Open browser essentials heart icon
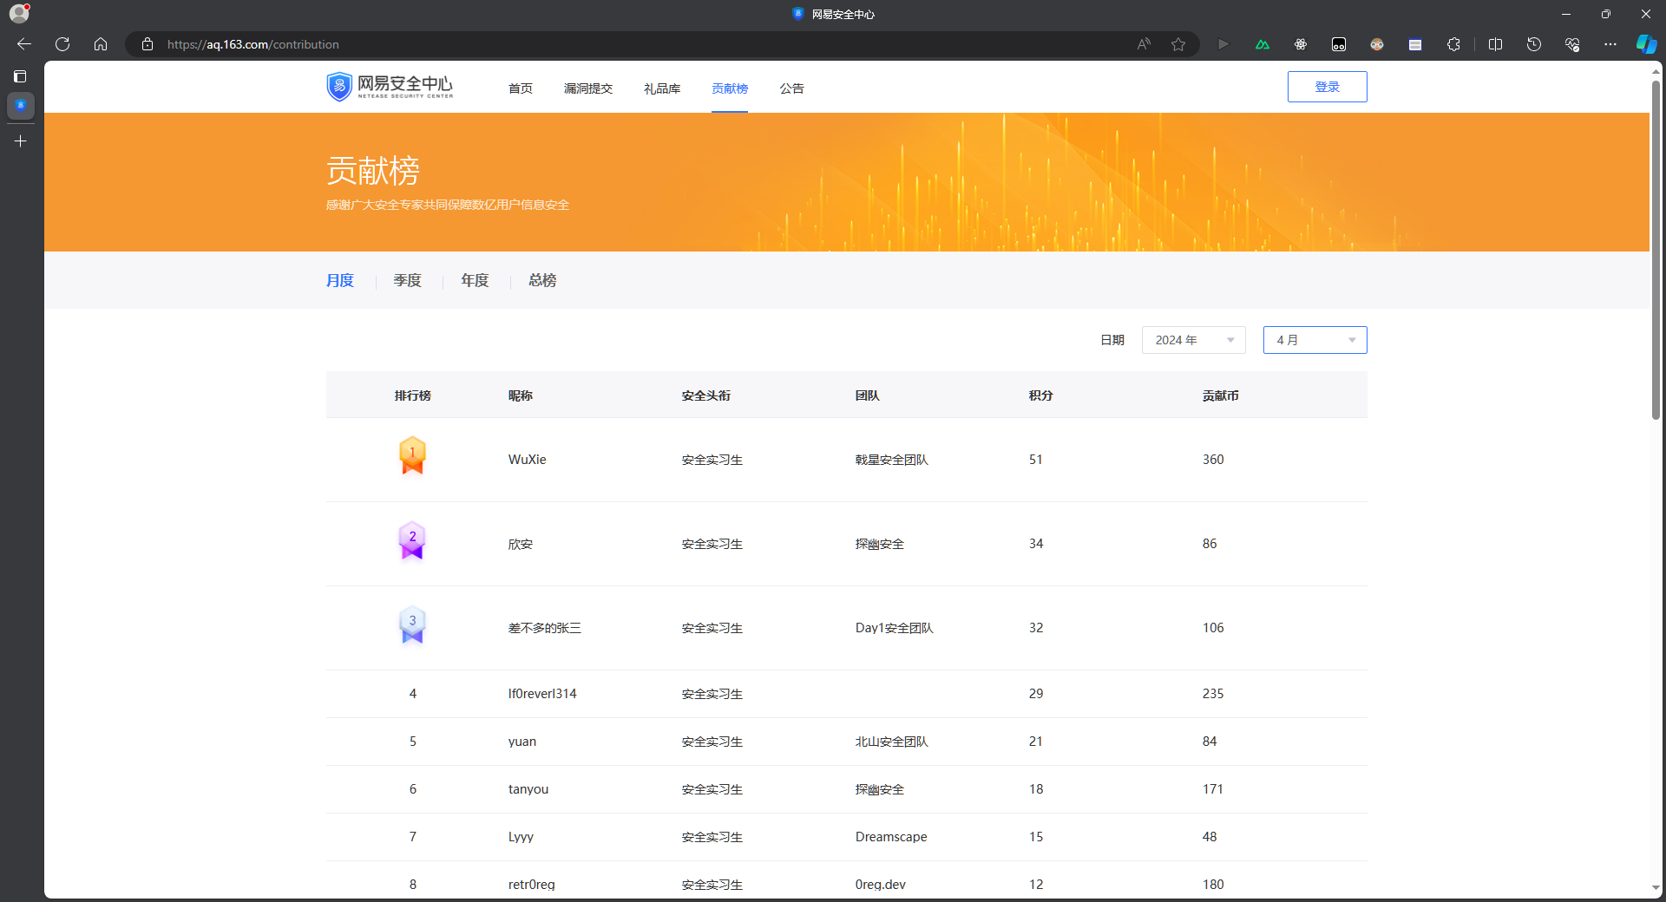 1572,44
